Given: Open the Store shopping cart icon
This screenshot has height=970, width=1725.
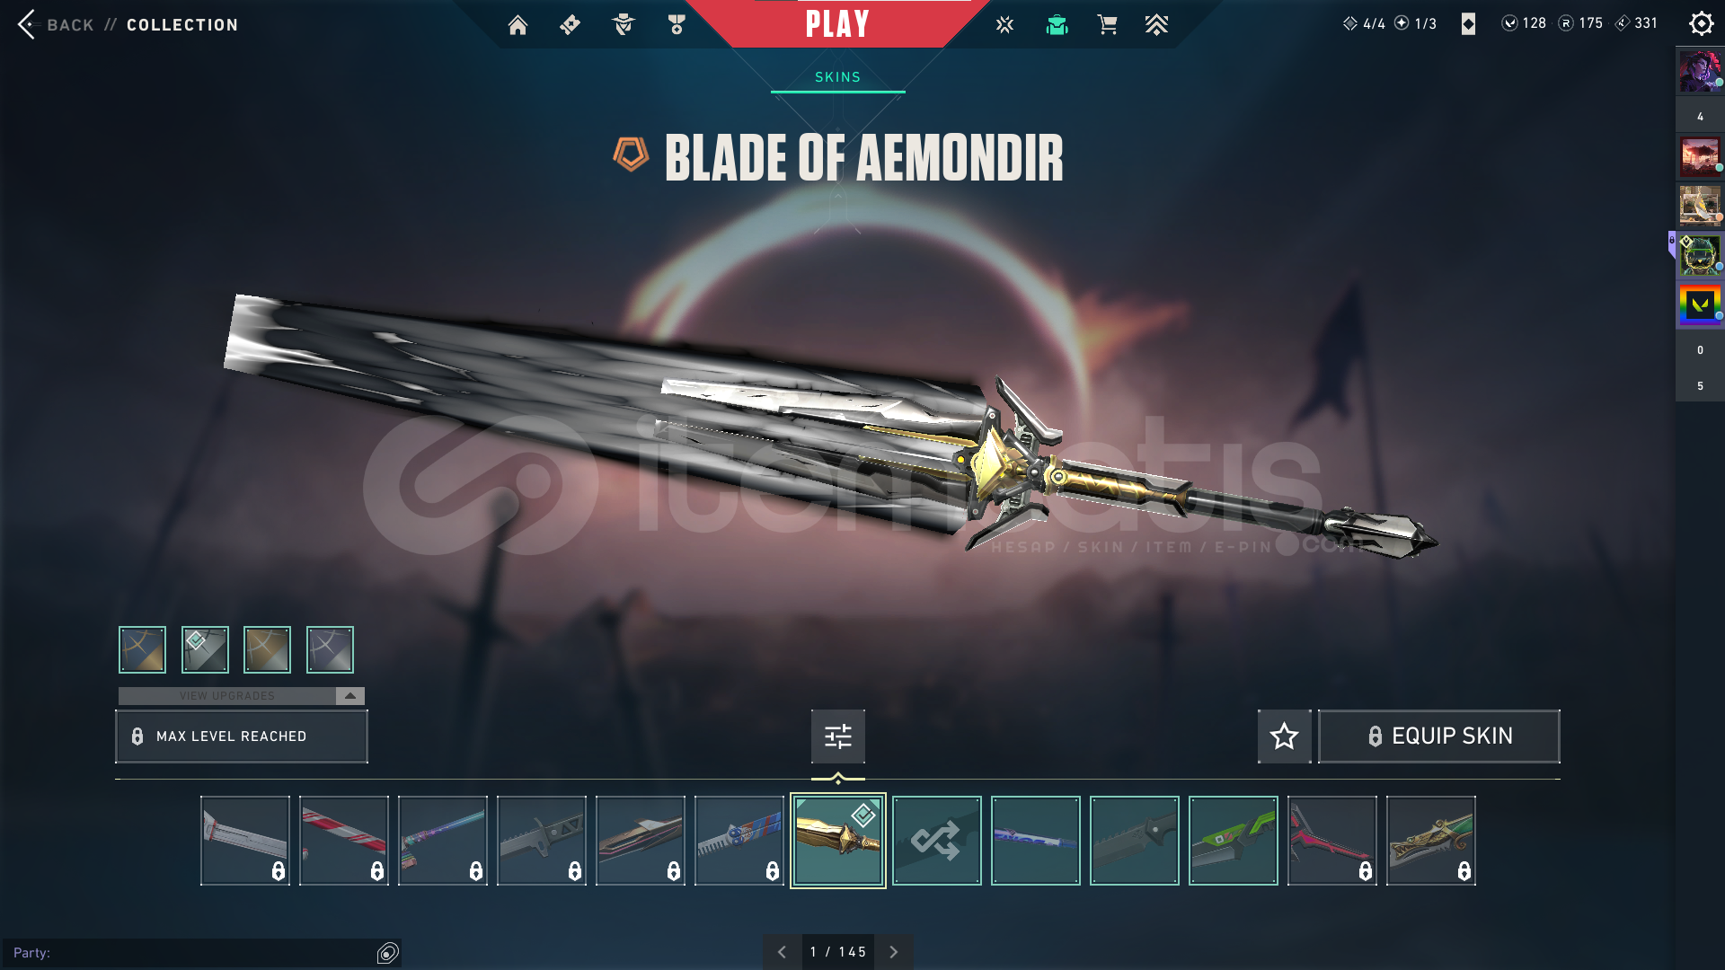Looking at the screenshot, I should tap(1107, 25).
